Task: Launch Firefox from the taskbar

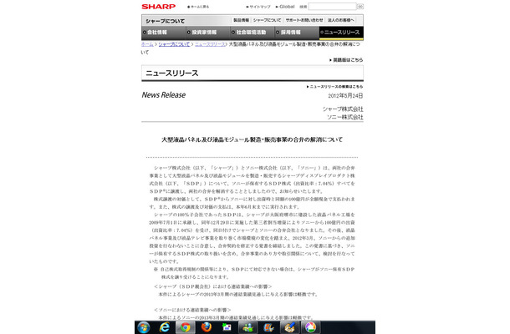Action: pos(206,327)
